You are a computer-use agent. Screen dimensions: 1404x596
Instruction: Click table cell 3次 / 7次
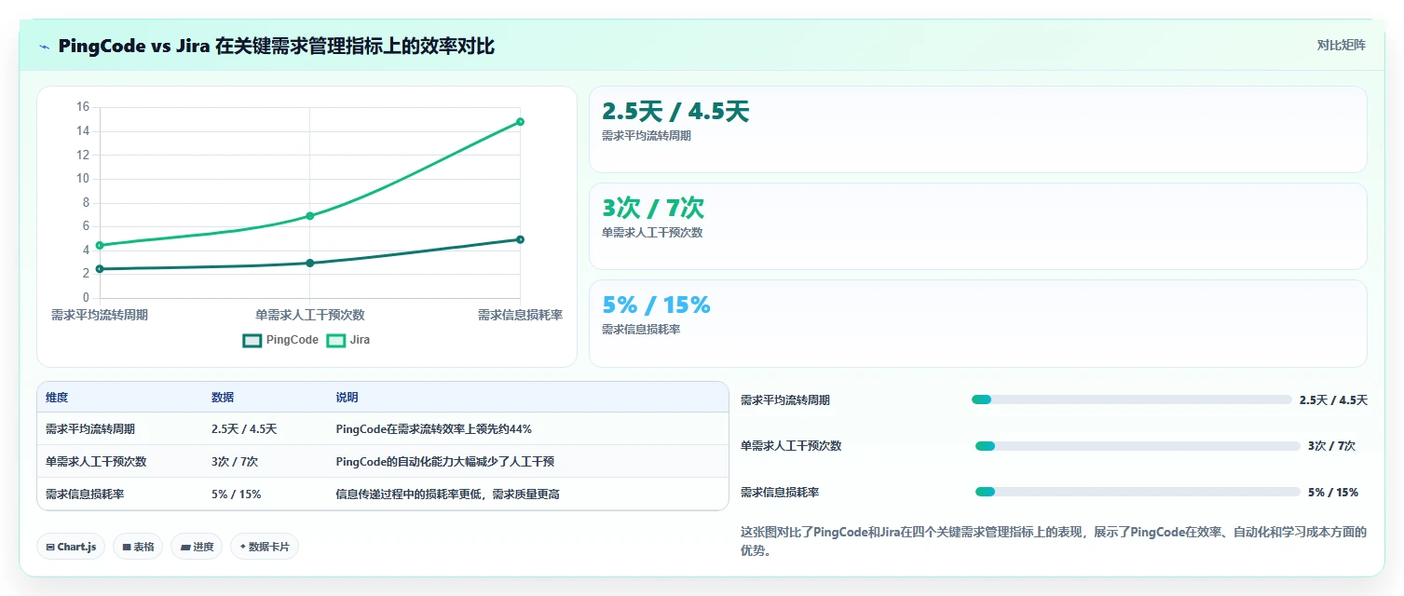[235, 462]
